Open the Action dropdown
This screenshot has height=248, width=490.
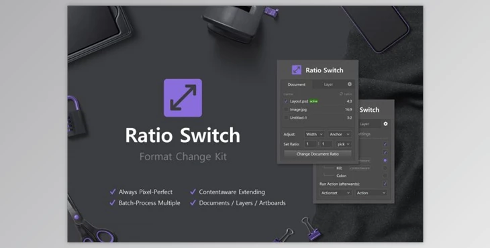tap(371, 193)
